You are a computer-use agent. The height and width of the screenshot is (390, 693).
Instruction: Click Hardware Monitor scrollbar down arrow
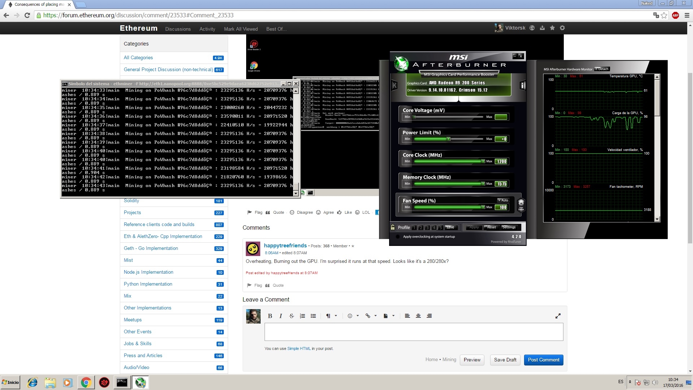pyautogui.click(x=657, y=219)
